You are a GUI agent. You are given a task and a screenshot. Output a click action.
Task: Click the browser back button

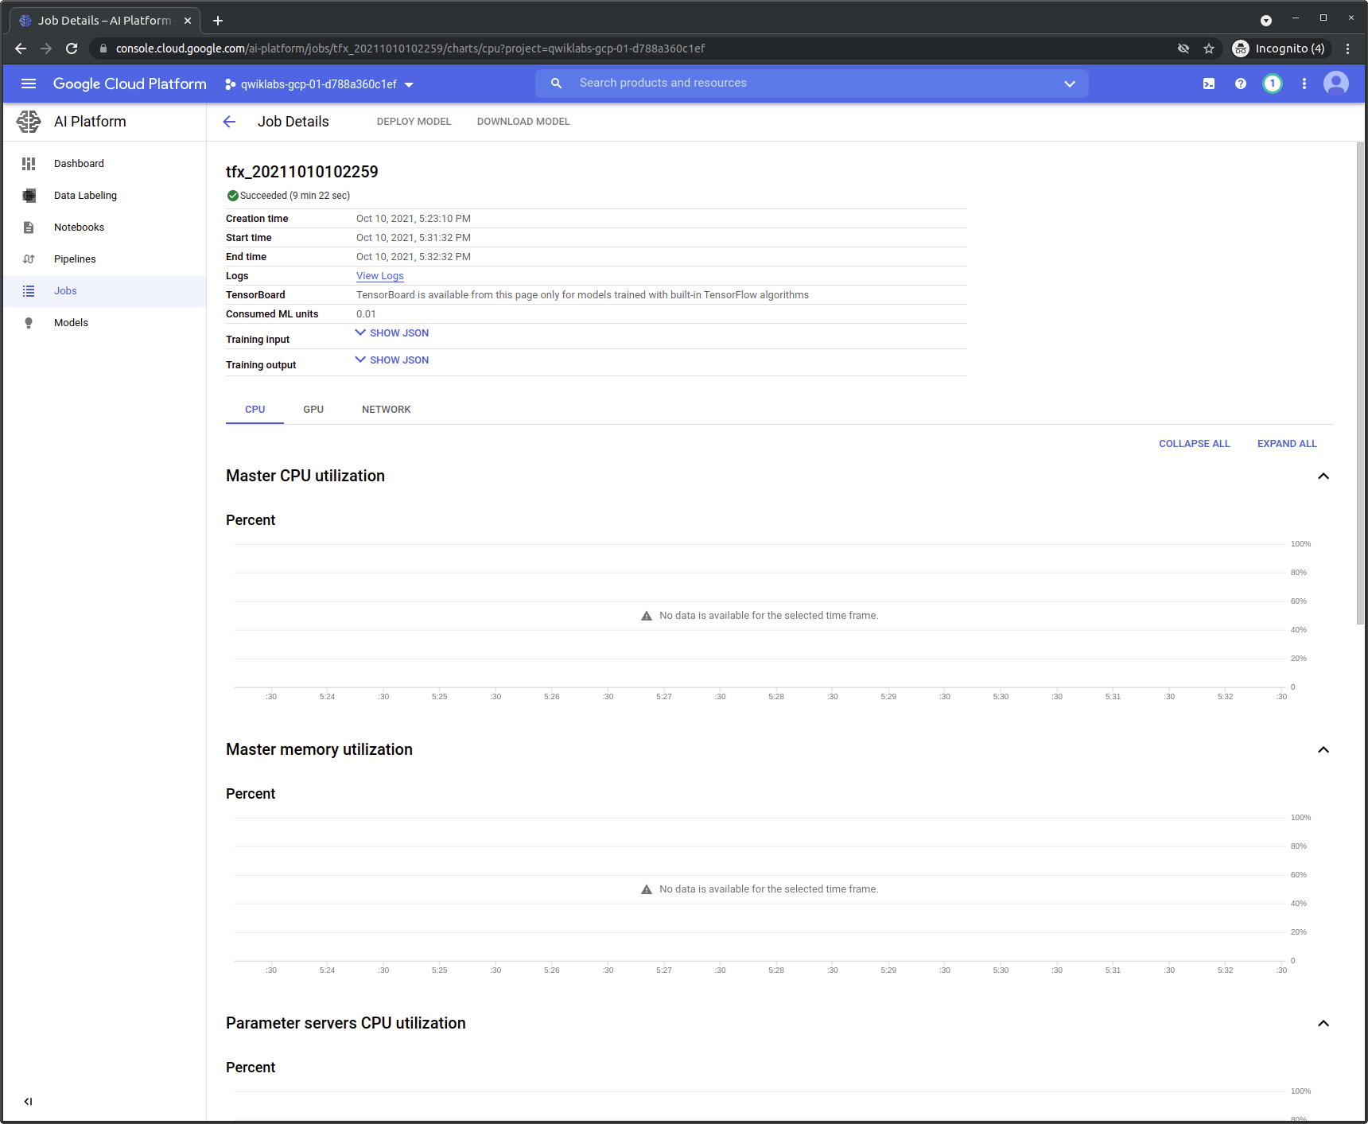(21, 49)
